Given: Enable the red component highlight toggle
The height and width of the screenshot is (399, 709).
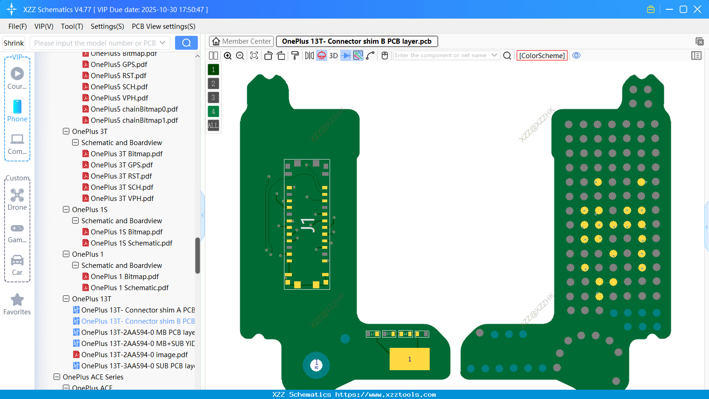Looking at the screenshot, I should pos(321,55).
